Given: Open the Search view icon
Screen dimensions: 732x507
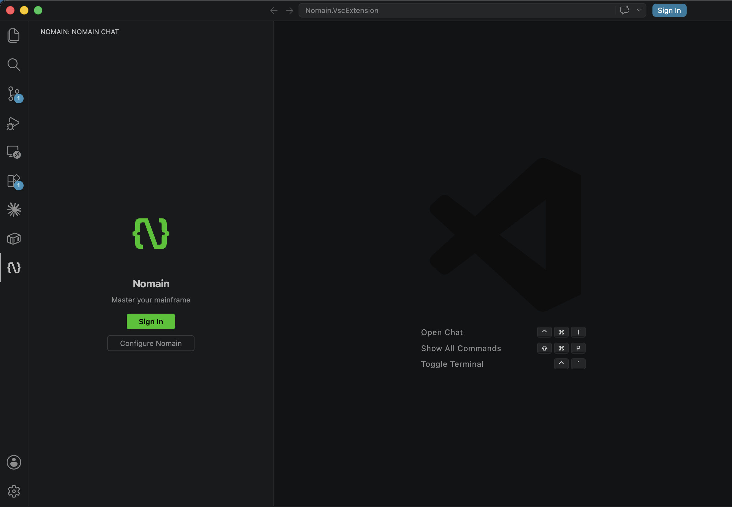Looking at the screenshot, I should [14, 64].
